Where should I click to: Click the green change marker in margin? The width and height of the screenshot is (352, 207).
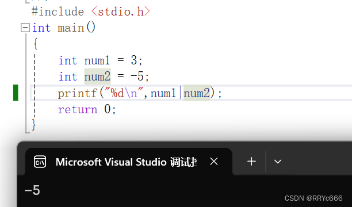tap(16, 93)
